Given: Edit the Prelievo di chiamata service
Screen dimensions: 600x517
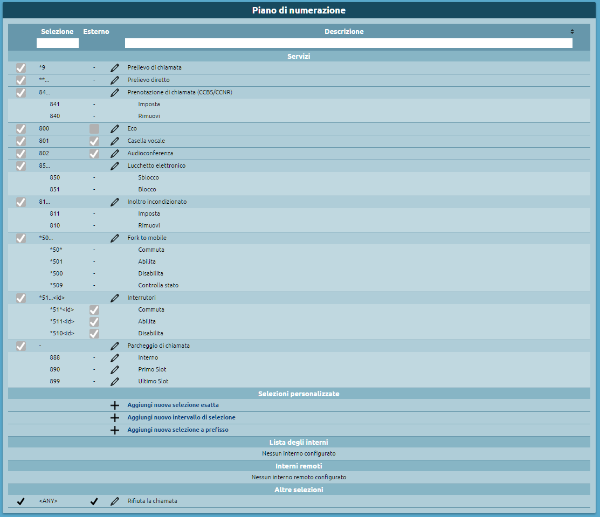Looking at the screenshot, I should click(x=114, y=68).
